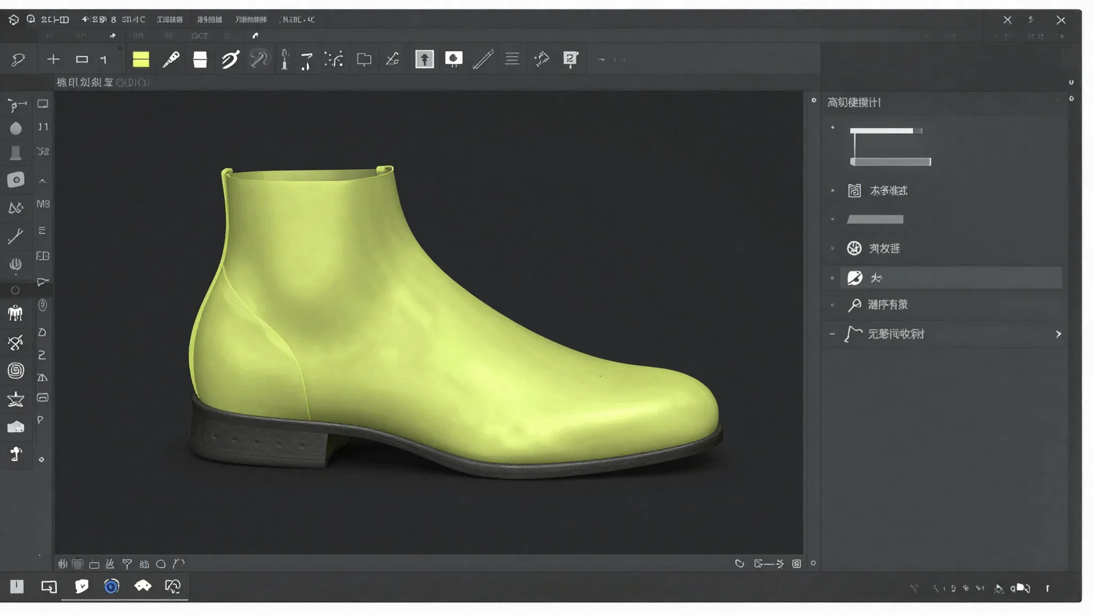
Task: Open the speech bubble app in taskbar
Action: coord(82,586)
